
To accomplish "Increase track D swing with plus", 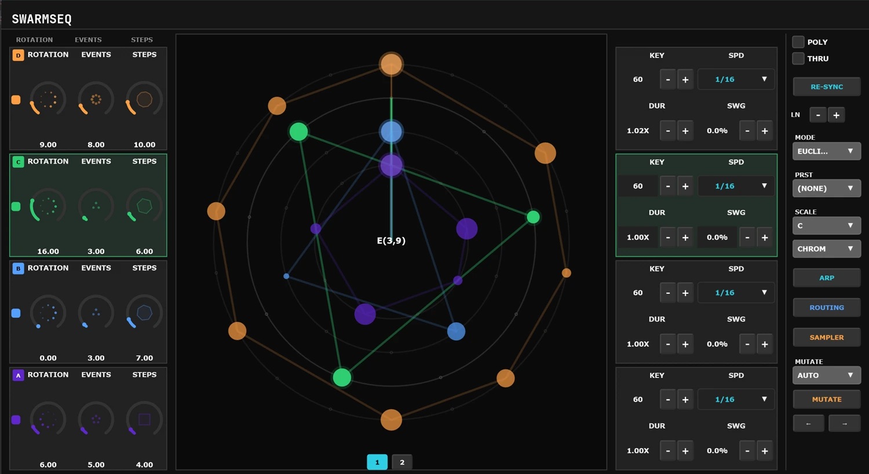I will coord(765,131).
